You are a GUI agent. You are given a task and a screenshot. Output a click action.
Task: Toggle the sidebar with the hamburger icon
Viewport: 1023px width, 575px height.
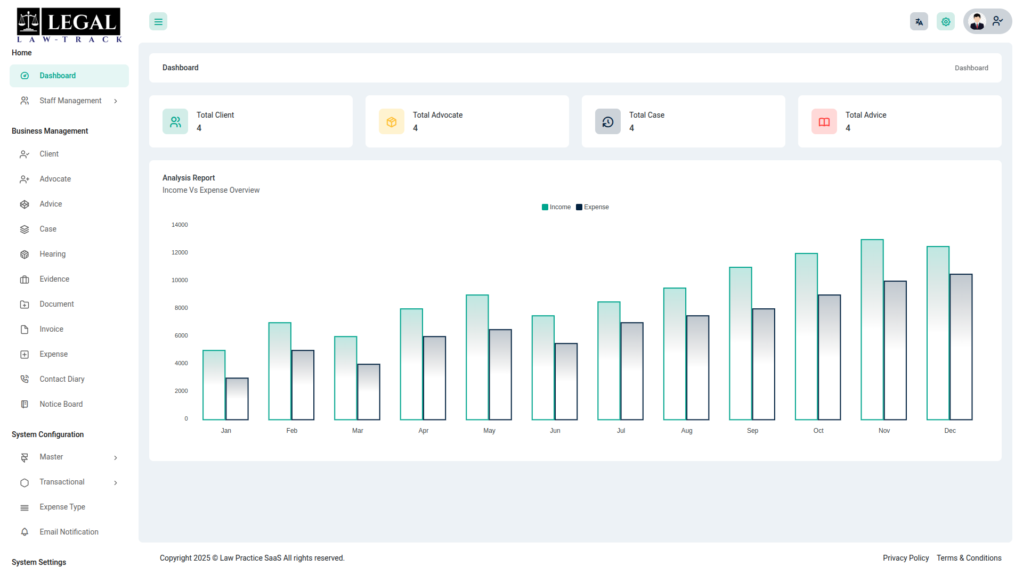pos(158,22)
